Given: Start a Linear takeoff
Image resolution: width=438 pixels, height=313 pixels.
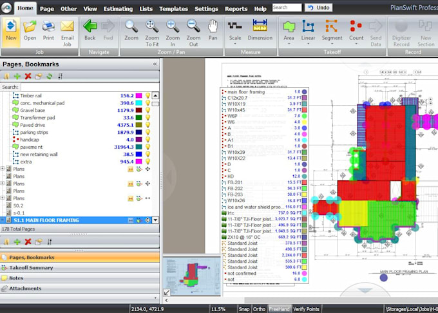Looking at the screenshot, I should point(308,31).
